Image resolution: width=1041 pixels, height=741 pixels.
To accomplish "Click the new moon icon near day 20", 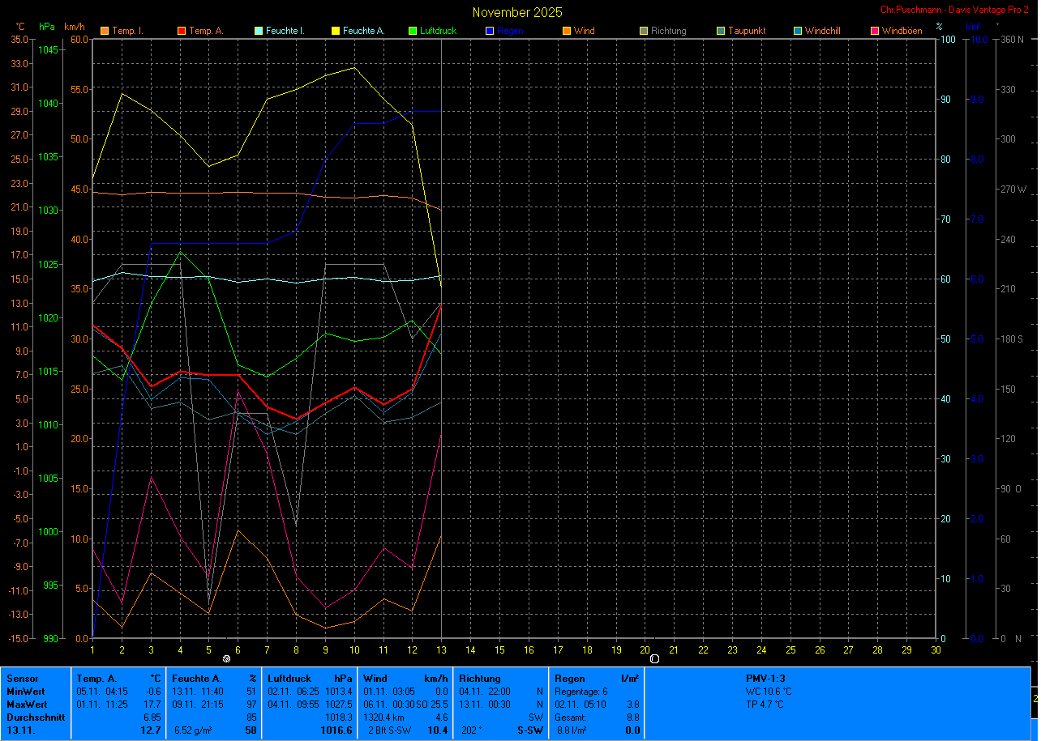I will tap(654, 659).
